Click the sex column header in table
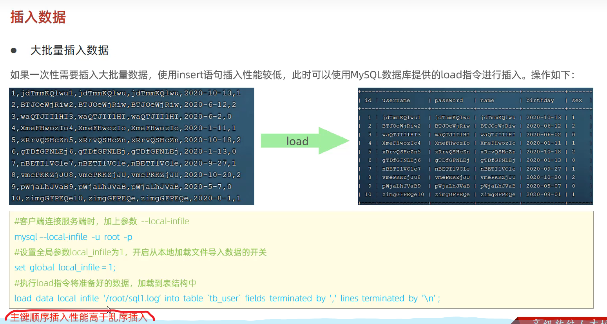Viewport: 607px width, 324px height. 576,101
